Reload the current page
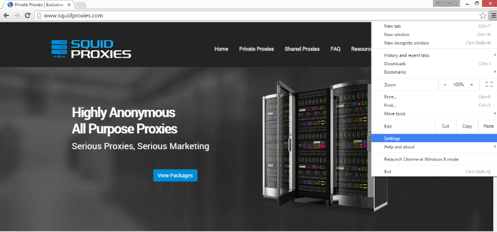The image size is (497, 232). click(x=27, y=15)
